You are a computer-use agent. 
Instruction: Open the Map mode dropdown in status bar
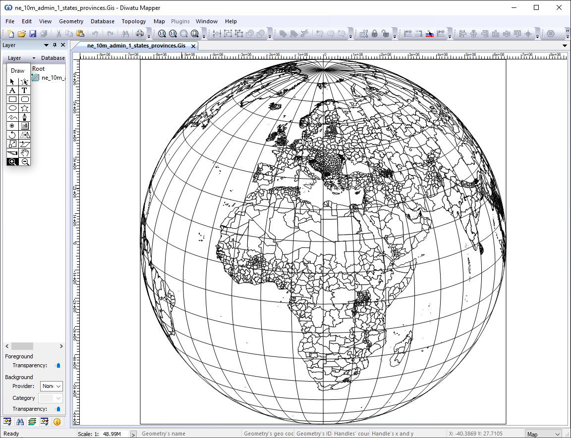[544, 433]
